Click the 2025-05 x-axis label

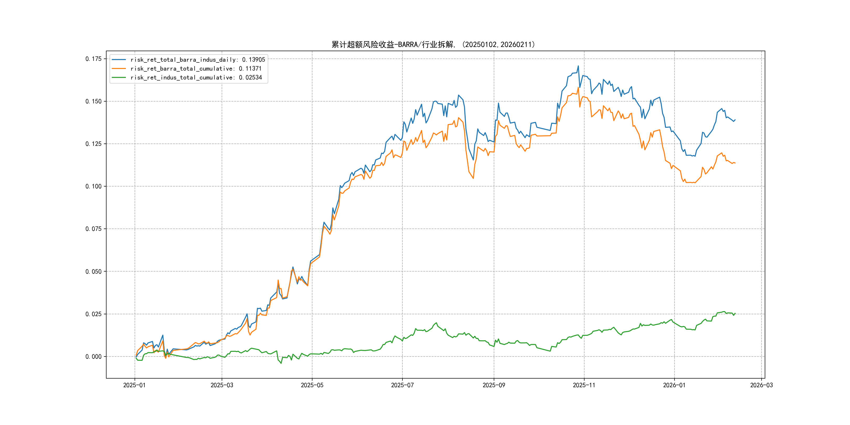point(312,385)
